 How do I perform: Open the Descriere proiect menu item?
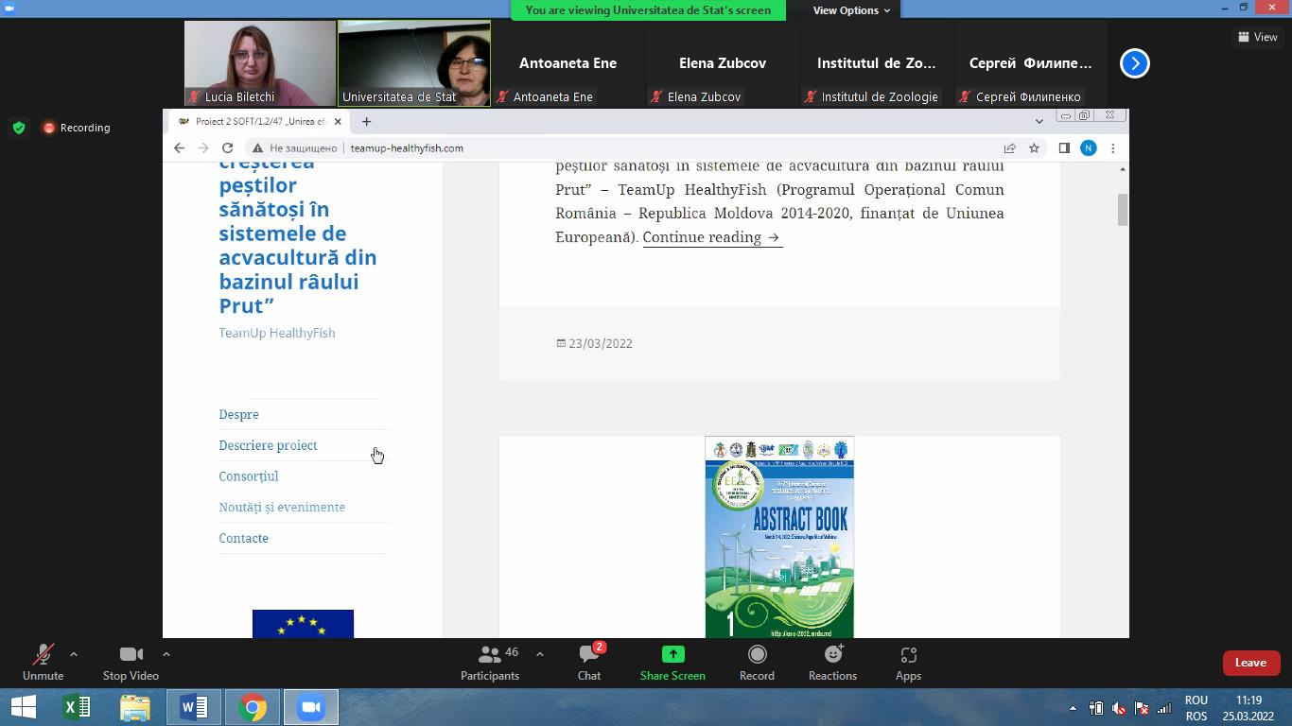[268, 445]
